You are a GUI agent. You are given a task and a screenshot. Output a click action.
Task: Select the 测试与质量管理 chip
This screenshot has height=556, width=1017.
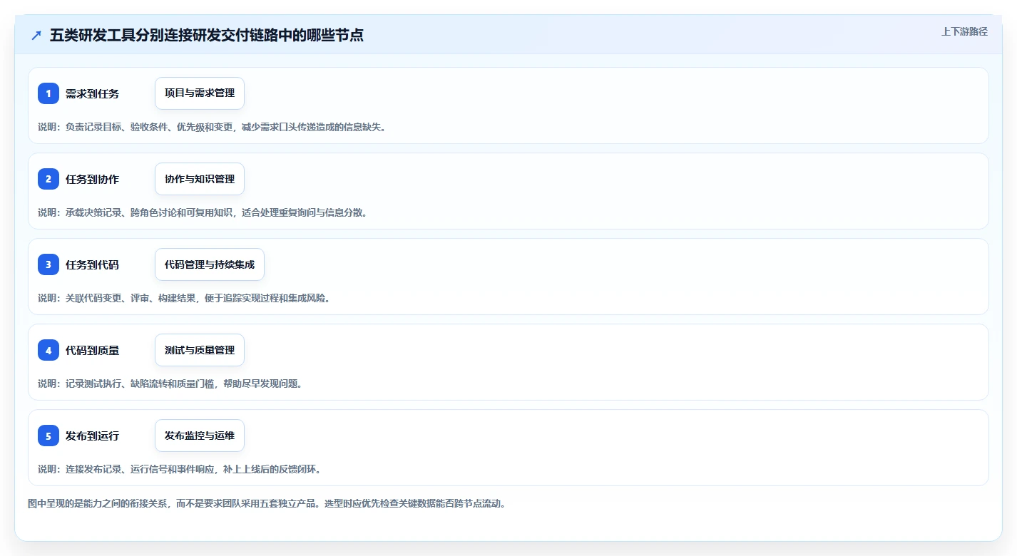pos(200,350)
